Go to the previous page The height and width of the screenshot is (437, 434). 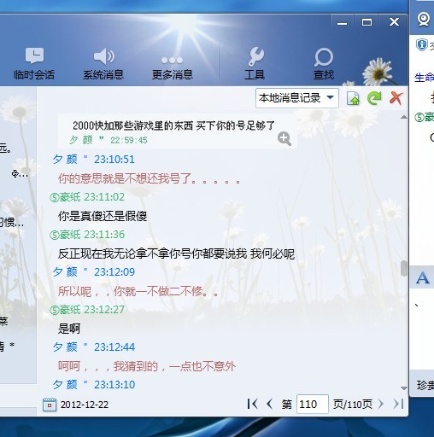[x=269, y=404]
